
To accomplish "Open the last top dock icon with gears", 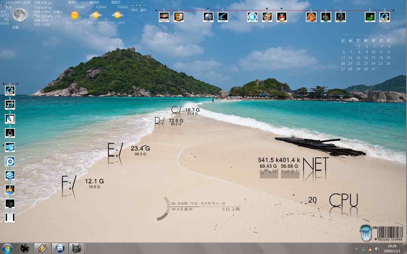I will (385, 17).
